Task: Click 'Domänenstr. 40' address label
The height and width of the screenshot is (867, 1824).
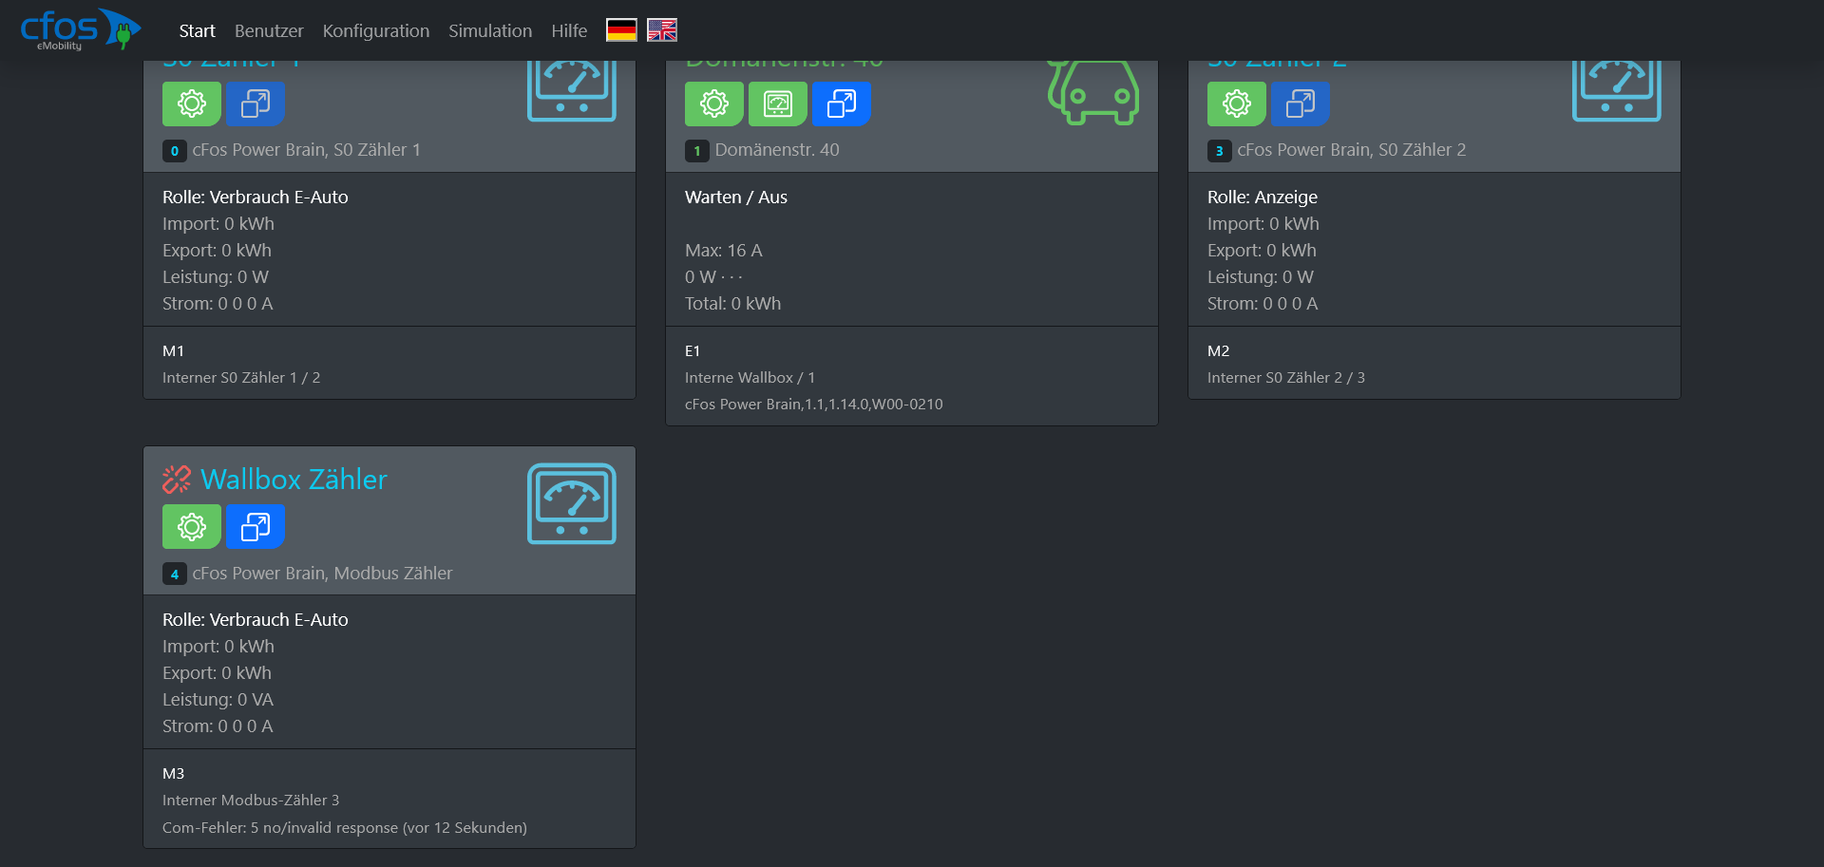Action: 777,150
